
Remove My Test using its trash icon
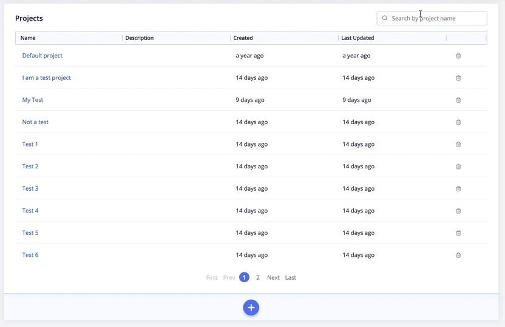458,101
